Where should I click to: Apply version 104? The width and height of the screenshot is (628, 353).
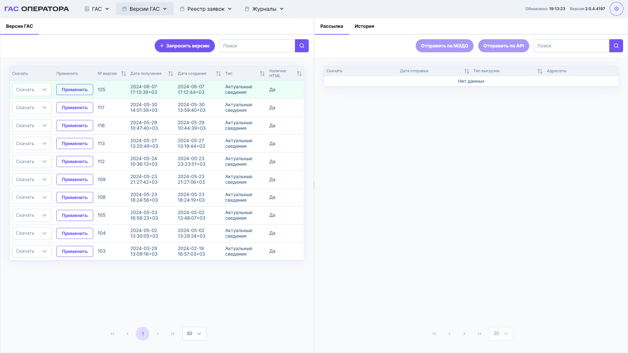point(75,233)
